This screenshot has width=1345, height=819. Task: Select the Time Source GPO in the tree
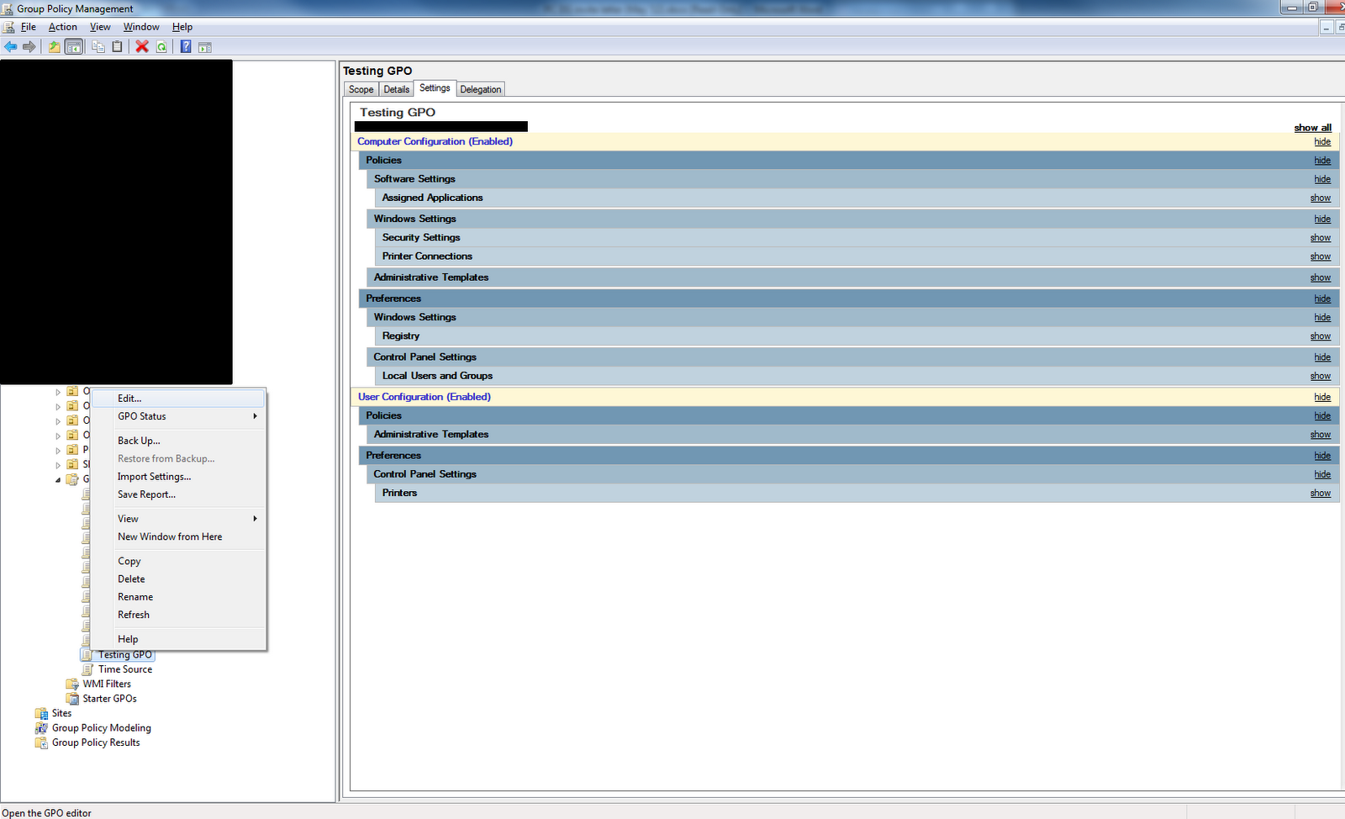pyautogui.click(x=126, y=668)
